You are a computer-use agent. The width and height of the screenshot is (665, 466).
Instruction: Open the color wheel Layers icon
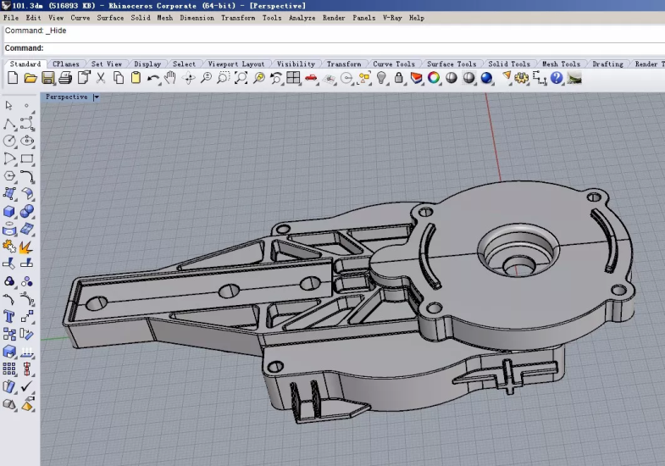click(x=434, y=78)
